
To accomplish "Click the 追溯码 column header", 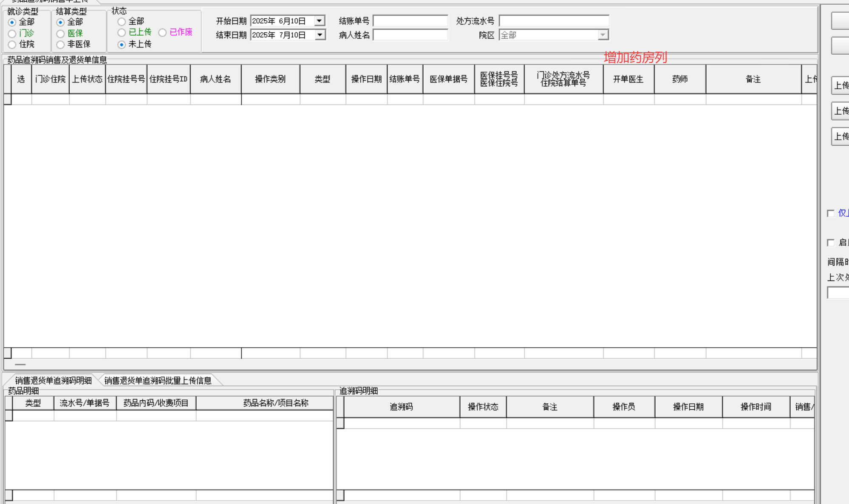I will point(401,407).
